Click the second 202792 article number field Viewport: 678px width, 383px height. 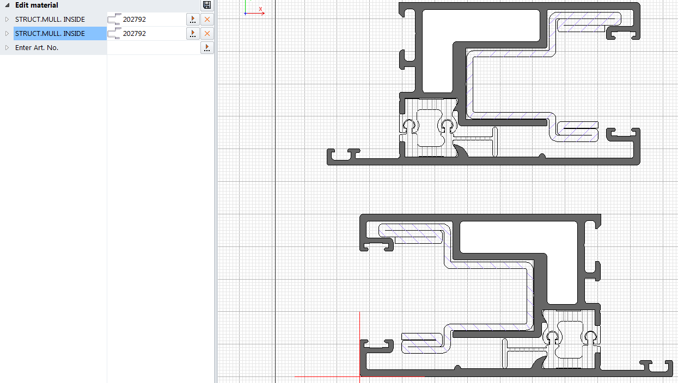152,34
